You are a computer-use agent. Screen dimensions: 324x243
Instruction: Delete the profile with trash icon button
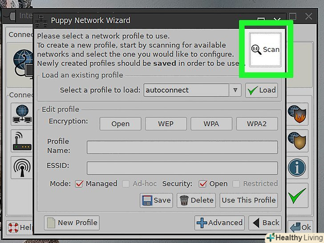[196, 200]
